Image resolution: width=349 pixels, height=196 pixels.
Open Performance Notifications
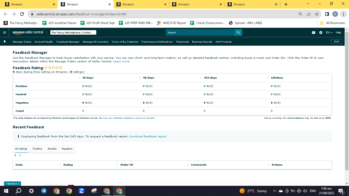tap(157, 42)
